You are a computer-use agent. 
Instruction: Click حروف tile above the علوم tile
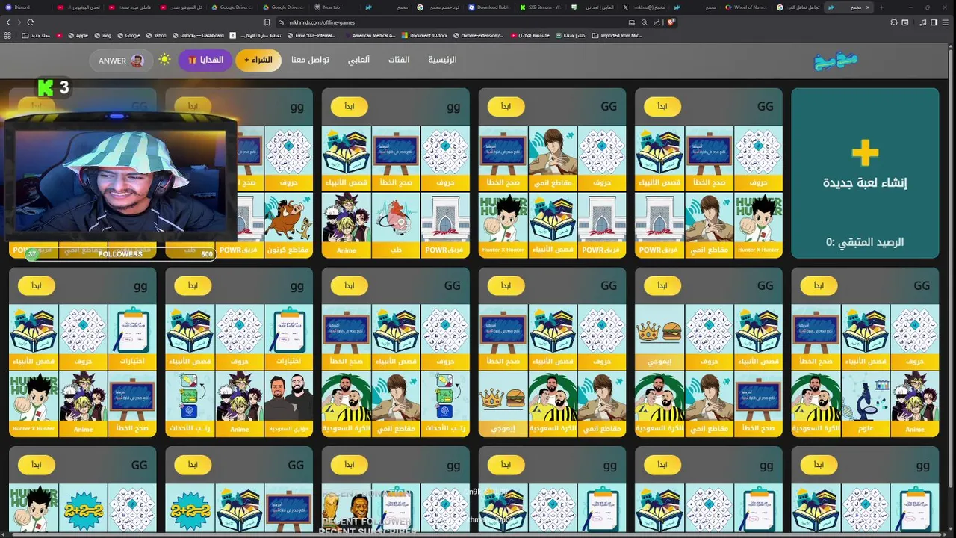coord(915,337)
